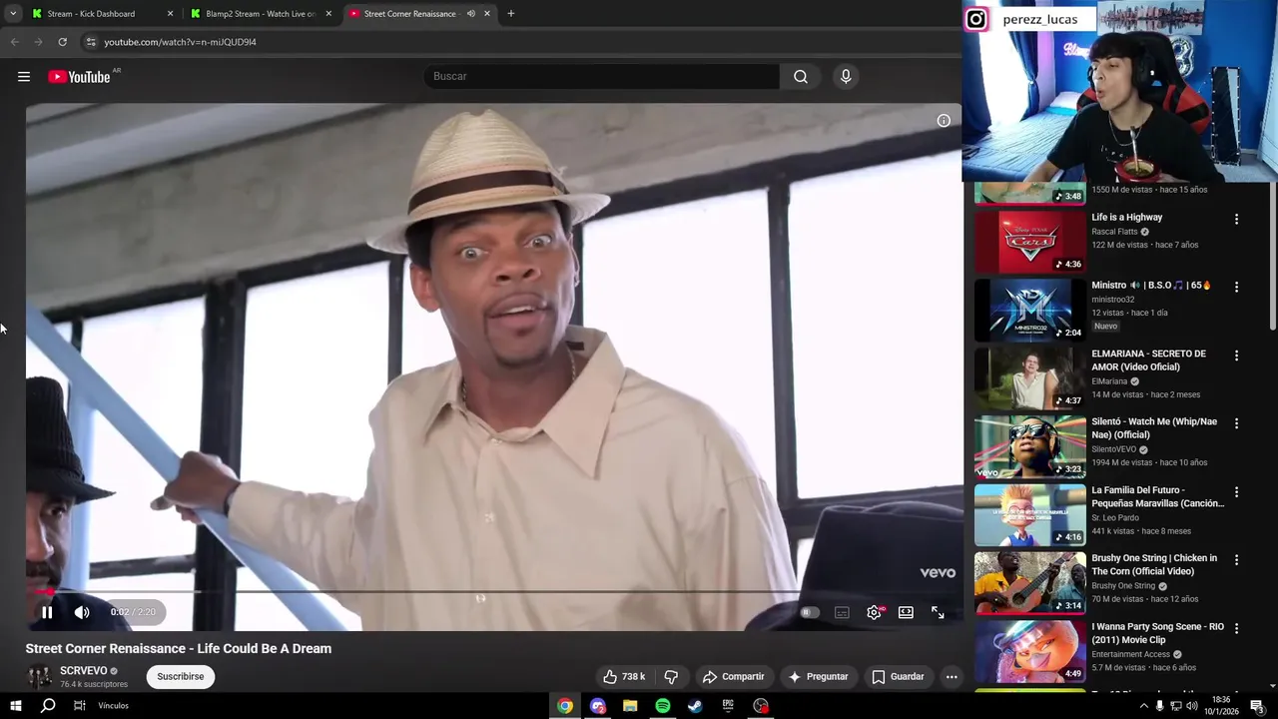The height and width of the screenshot is (719, 1278).
Task: Open options for Brushy One String video
Action: tap(1236, 560)
